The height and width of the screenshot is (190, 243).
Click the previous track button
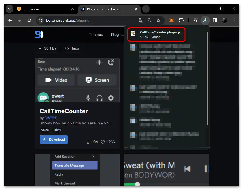click(x=187, y=169)
